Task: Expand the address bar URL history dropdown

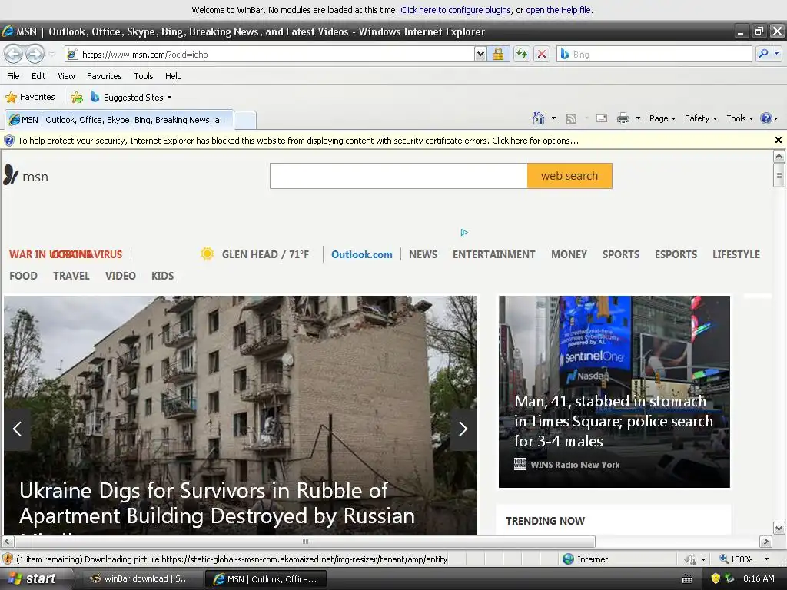Action: (x=480, y=54)
